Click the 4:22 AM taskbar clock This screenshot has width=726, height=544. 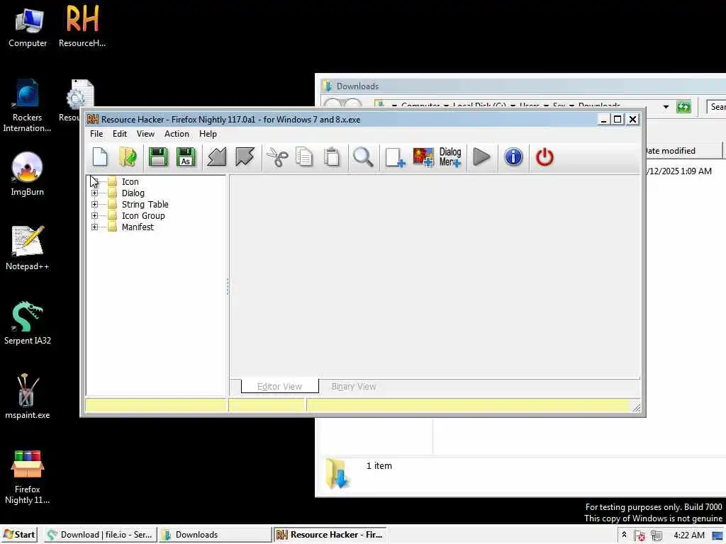689,535
